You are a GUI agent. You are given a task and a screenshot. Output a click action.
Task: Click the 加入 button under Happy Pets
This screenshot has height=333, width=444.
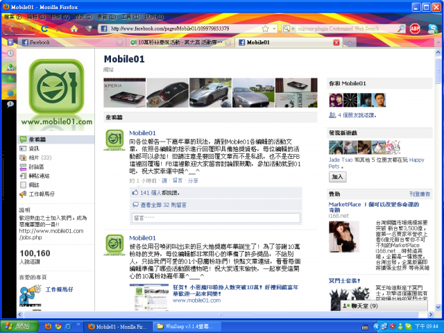(x=337, y=177)
